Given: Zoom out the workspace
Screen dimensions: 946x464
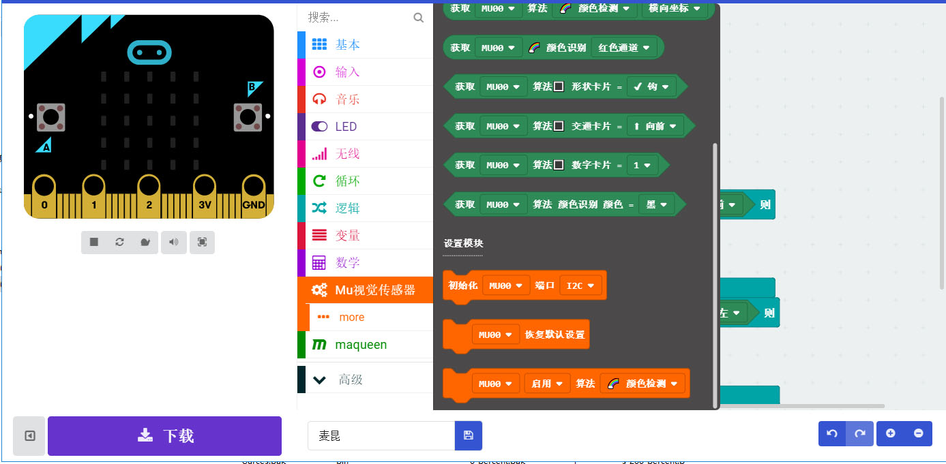Looking at the screenshot, I should [918, 433].
